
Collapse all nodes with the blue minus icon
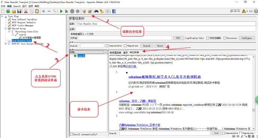pos(49,11)
